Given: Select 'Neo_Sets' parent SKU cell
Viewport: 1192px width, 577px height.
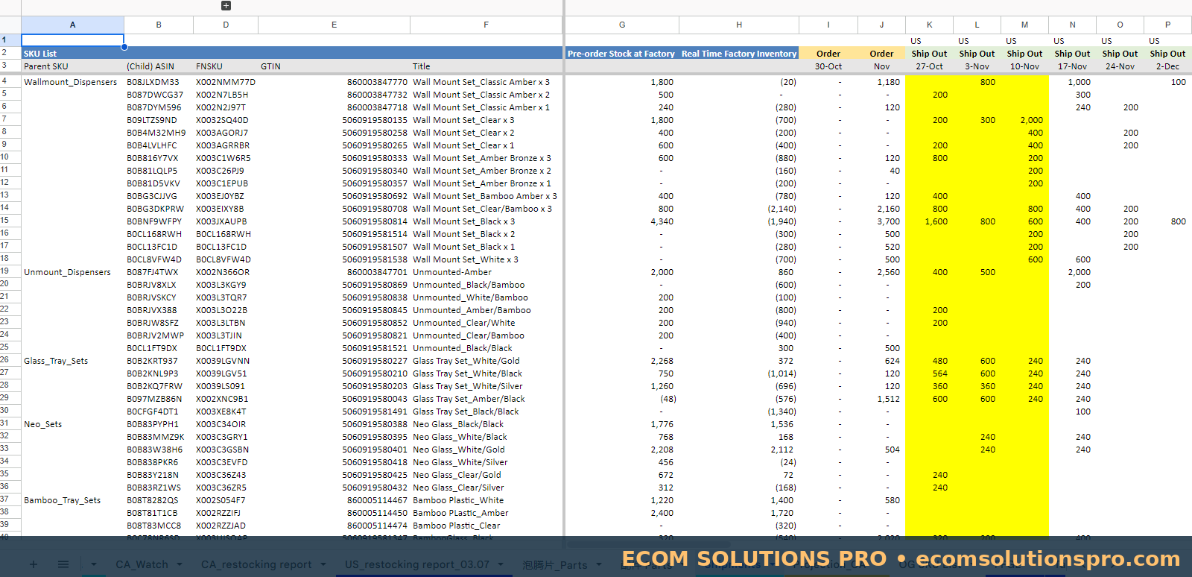Looking at the screenshot, I should [x=72, y=424].
